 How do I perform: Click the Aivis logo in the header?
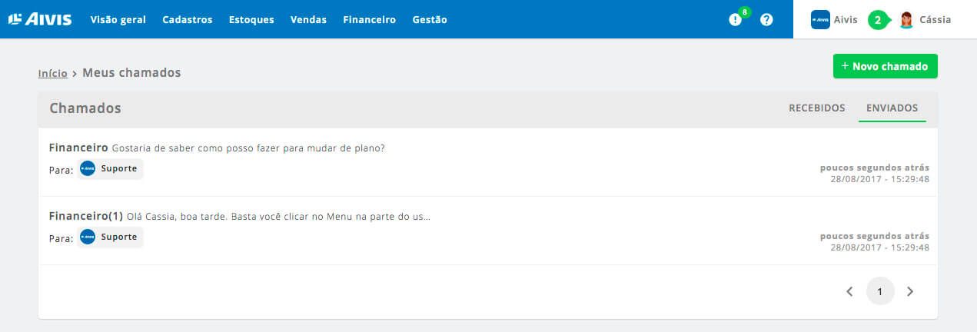point(39,19)
